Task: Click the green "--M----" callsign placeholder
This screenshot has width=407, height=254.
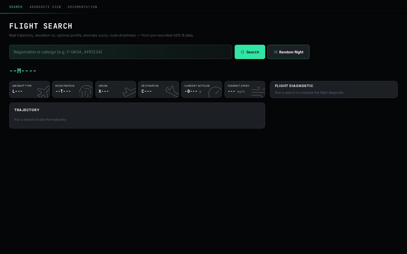Action: 23,71
